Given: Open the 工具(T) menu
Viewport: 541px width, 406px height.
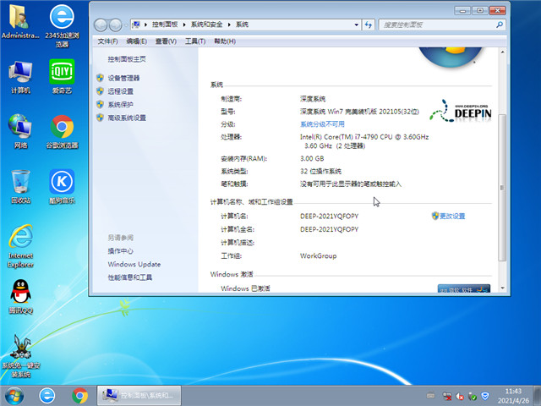Looking at the screenshot, I should pyautogui.click(x=194, y=41).
